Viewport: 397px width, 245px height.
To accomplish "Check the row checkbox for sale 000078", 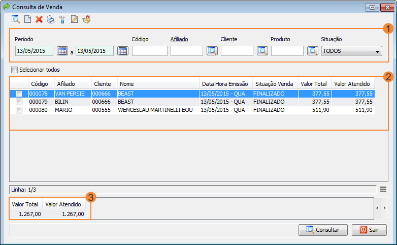I will (19, 94).
